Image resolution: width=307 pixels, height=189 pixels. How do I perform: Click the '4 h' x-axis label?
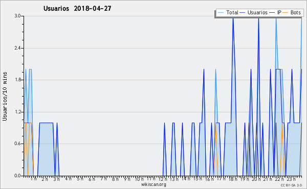tap(68, 179)
